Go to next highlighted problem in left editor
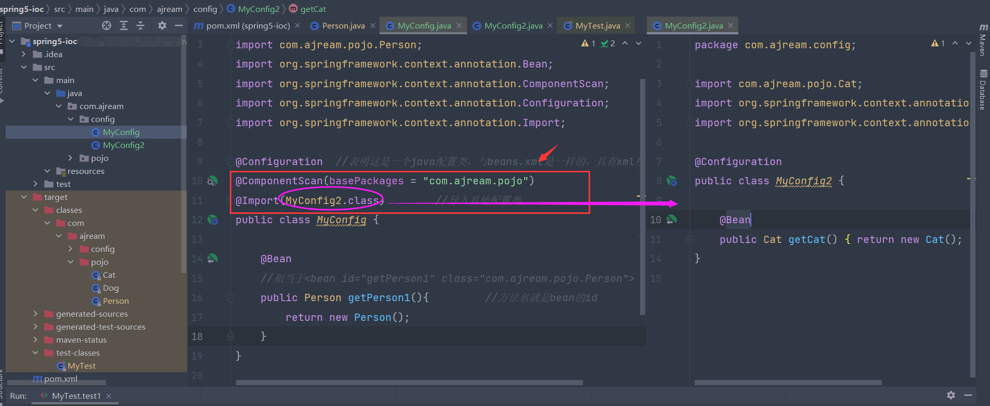This screenshot has width=990, height=406. (639, 44)
